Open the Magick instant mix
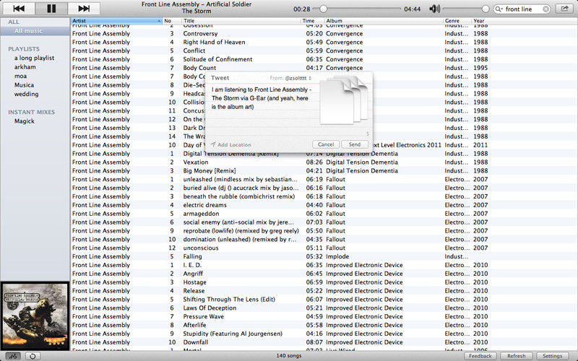 tap(25, 121)
